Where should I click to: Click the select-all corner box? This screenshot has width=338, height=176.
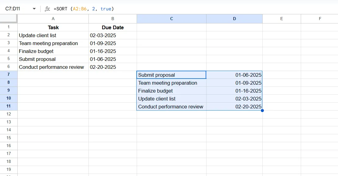9,19
